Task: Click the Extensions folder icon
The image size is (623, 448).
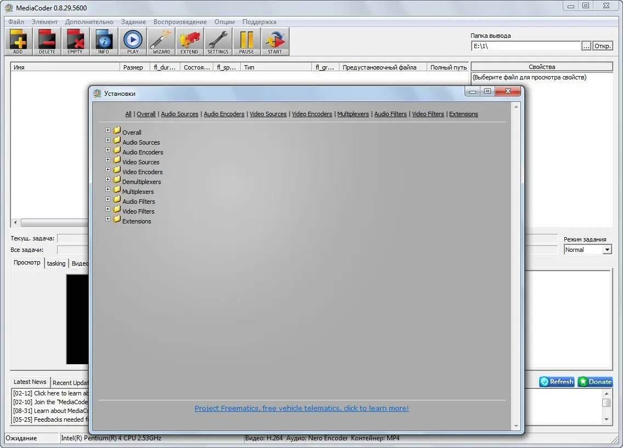Action: click(117, 219)
